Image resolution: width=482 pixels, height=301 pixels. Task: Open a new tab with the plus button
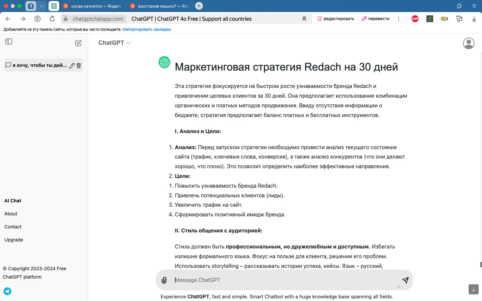pyautogui.click(x=199, y=6)
